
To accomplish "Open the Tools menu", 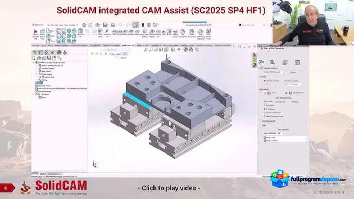I will [x=66, y=25].
